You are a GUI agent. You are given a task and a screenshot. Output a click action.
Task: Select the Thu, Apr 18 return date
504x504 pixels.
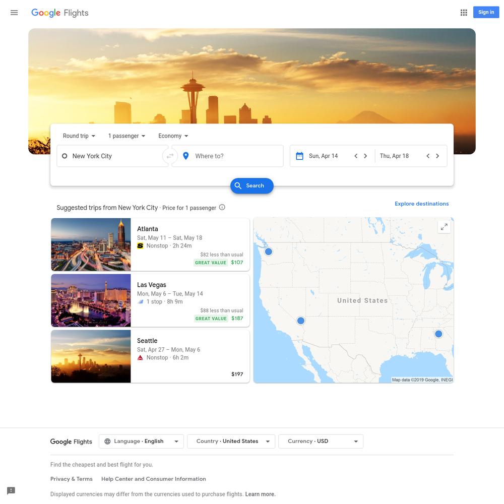coord(395,156)
